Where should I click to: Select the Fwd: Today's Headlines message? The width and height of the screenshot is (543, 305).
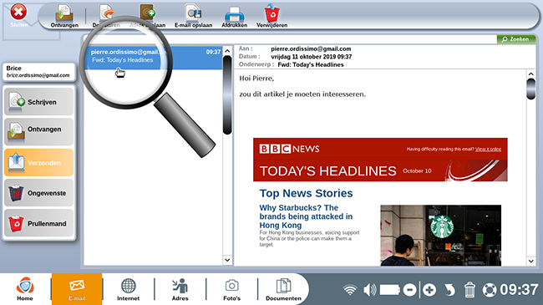click(x=154, y=57)
